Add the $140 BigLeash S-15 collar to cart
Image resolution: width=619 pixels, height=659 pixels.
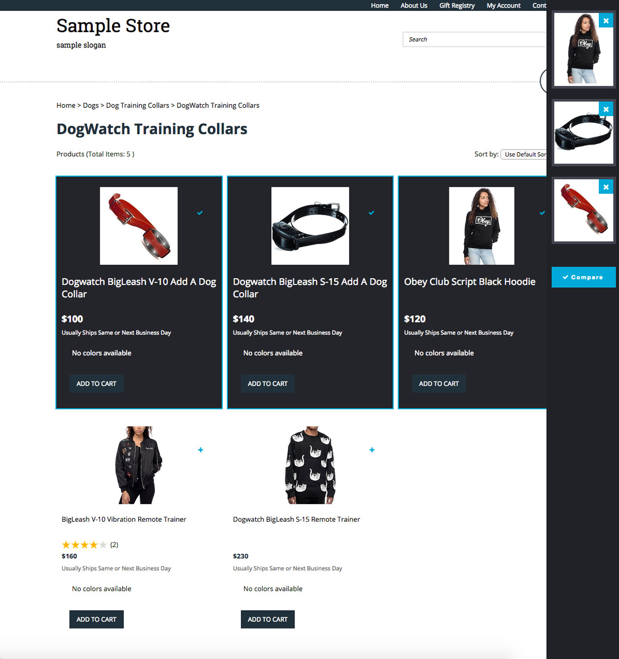coord(268,383)
